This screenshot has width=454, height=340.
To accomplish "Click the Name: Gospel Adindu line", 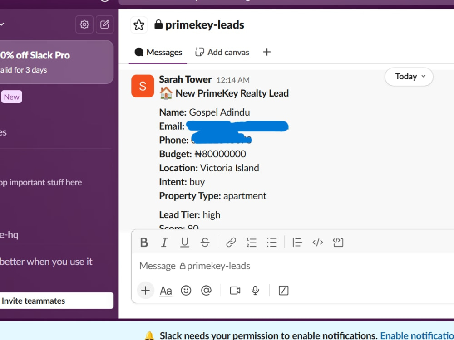I will tap(204, 112).
